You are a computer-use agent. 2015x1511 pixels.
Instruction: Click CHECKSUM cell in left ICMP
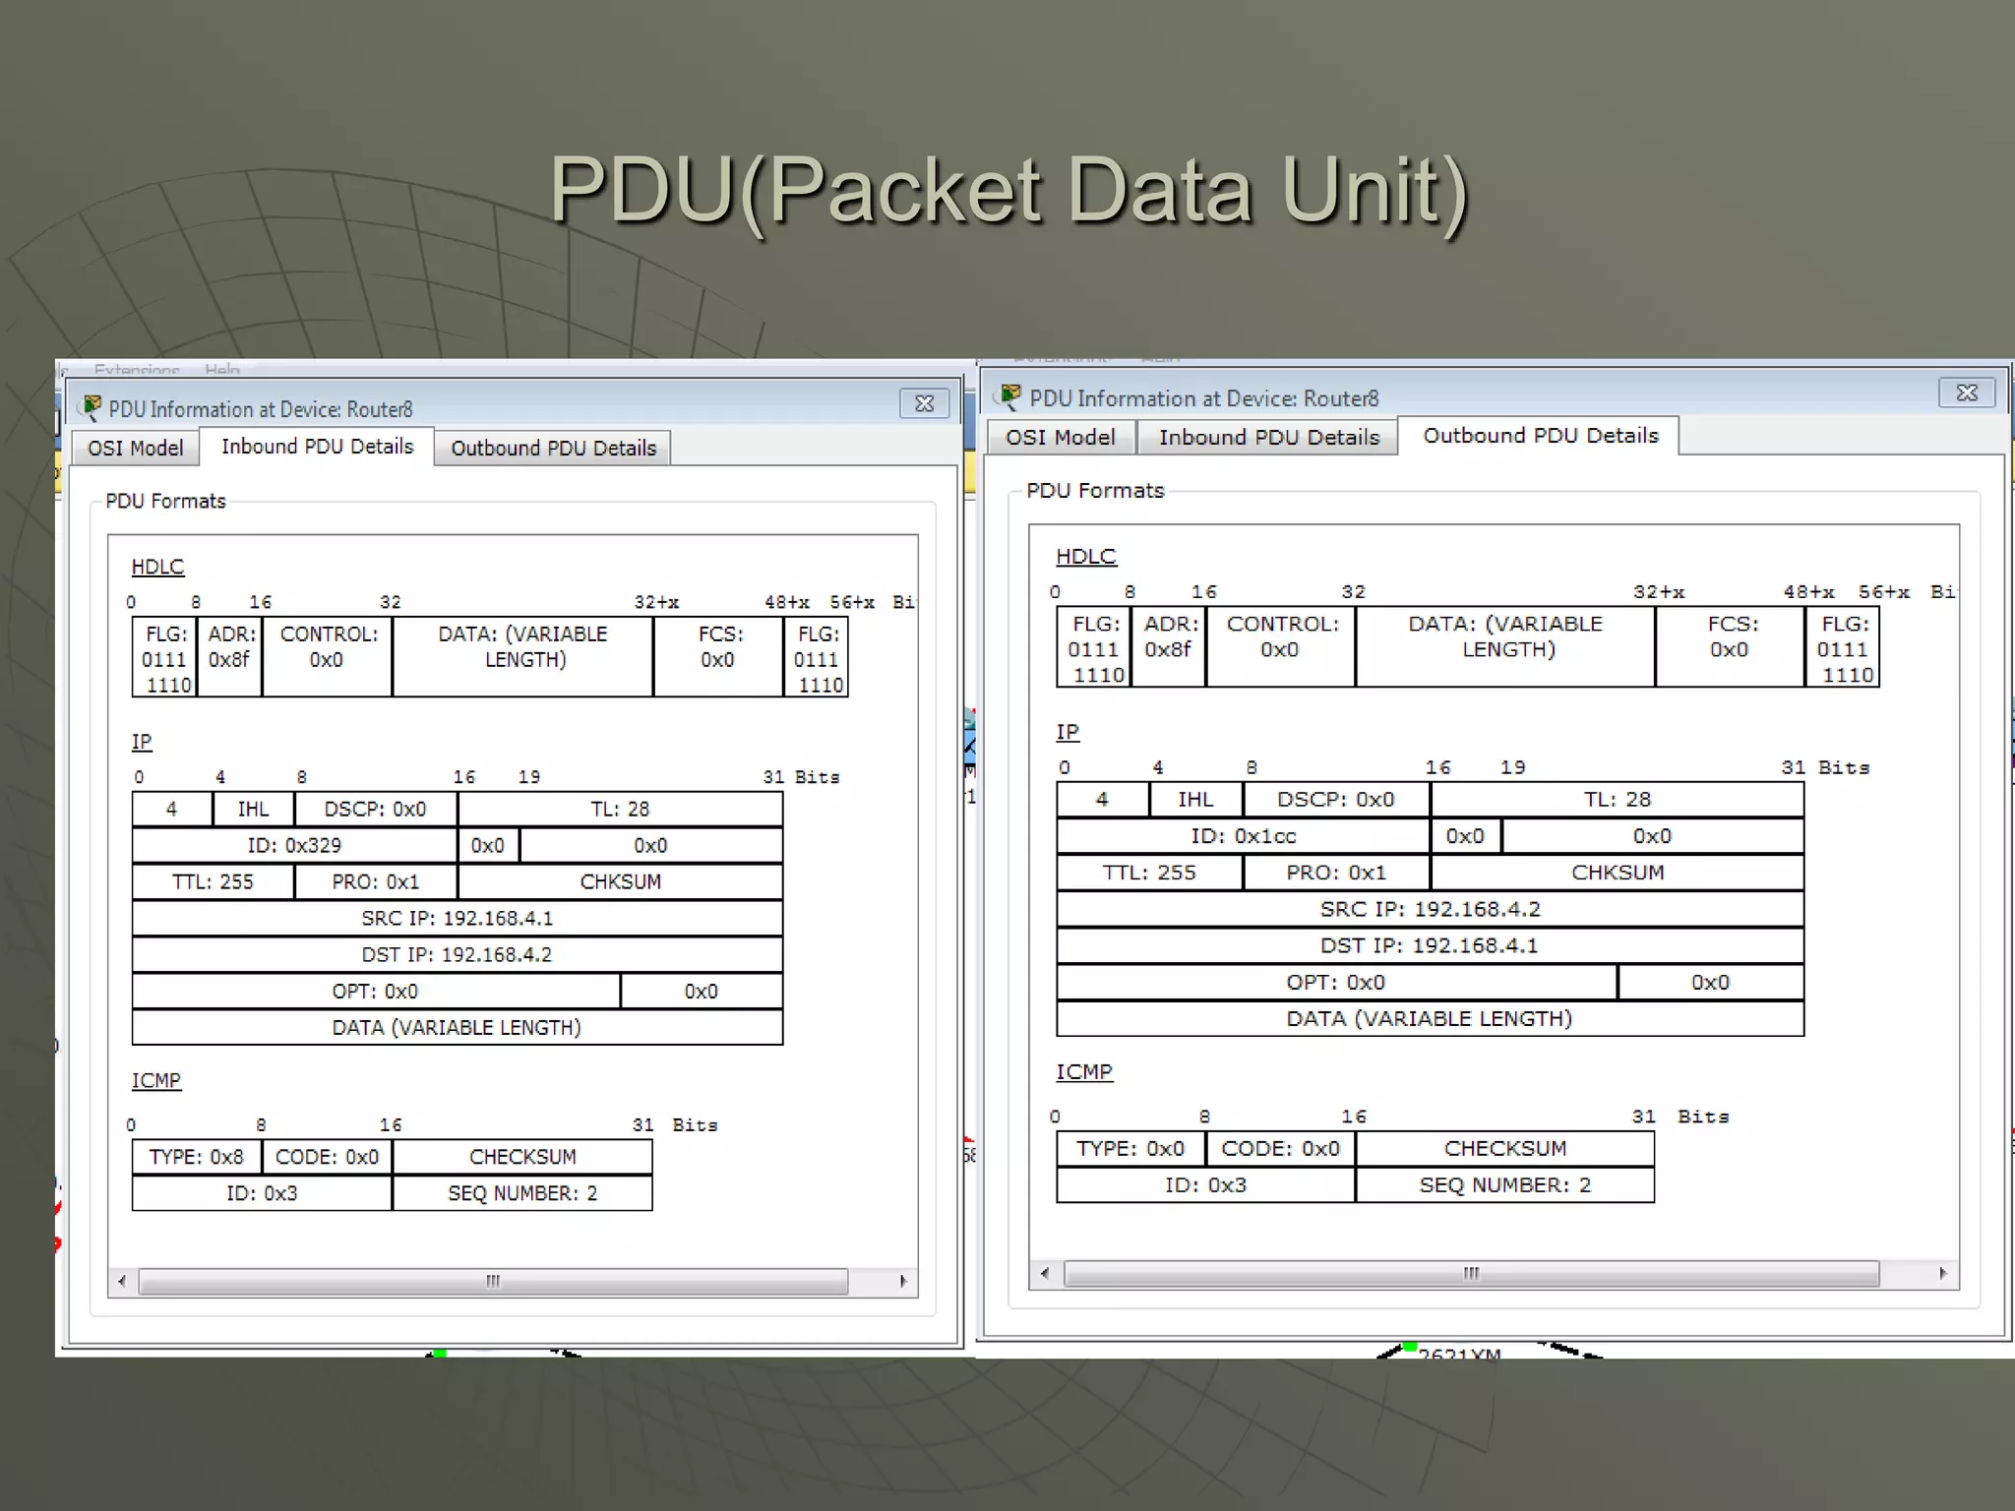coord(522,1157)
